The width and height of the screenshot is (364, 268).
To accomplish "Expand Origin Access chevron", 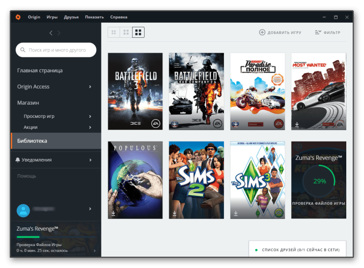I will click(90, 86).
